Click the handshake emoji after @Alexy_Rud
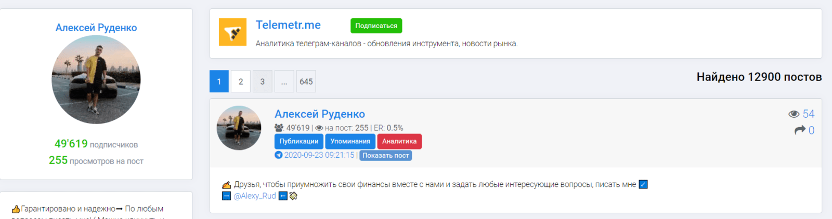 coord(293,196)
